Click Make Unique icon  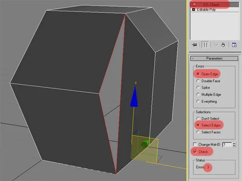pos(216,45)
